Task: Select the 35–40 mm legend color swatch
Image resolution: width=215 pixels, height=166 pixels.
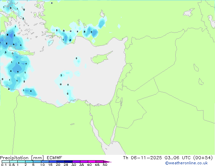Action: [x=84, y=162]
